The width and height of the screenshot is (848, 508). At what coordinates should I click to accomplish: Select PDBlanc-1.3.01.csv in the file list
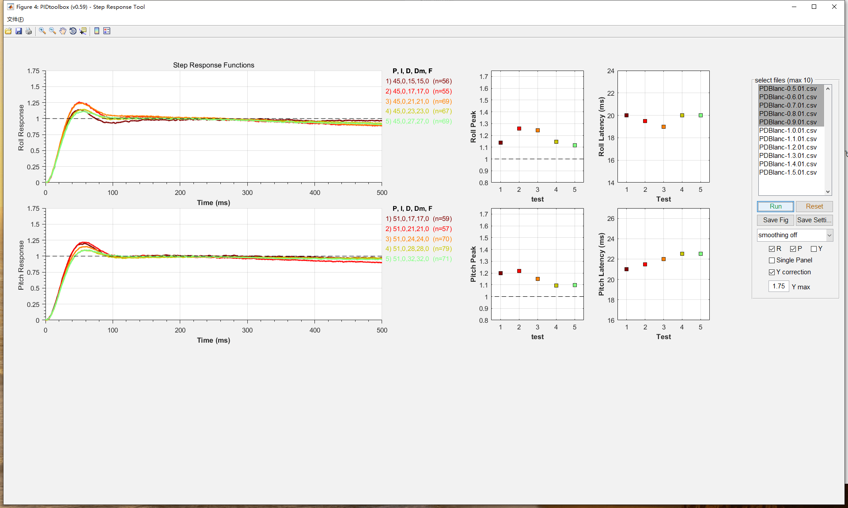click(x=791, y=156)
